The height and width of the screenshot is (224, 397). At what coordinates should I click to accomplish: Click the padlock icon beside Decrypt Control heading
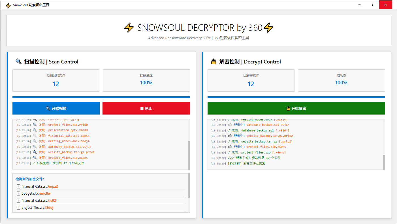coord(214,62)
